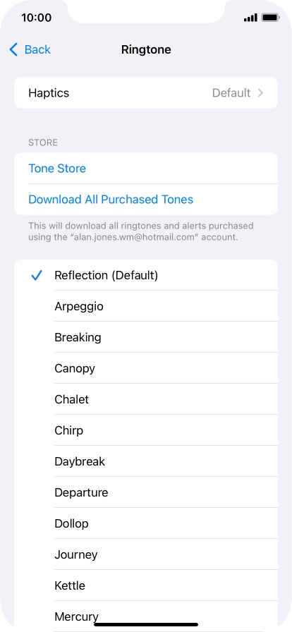The image size is (292, 632).
Task: Go Back to the previous screen
Action: (30, 49)
